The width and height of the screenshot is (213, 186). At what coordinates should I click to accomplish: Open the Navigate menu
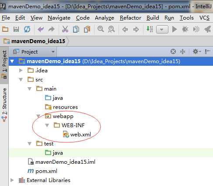[x=59, y=18]
